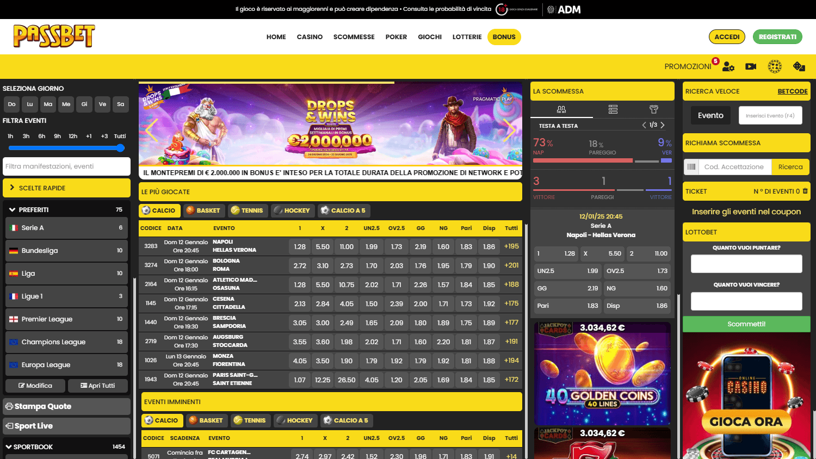The height and width of the screenshot is (459, 816).
Task: Click the Filtra manifestazioni search field
Action: [66, 166]
